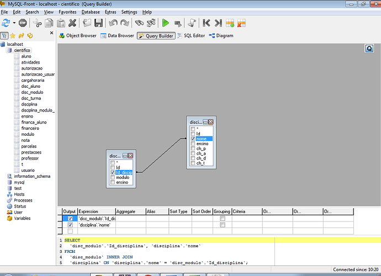This screenshot has height=276, width=381.
Task: Check the ch_p field checkbox
Action: click(193, 148)
